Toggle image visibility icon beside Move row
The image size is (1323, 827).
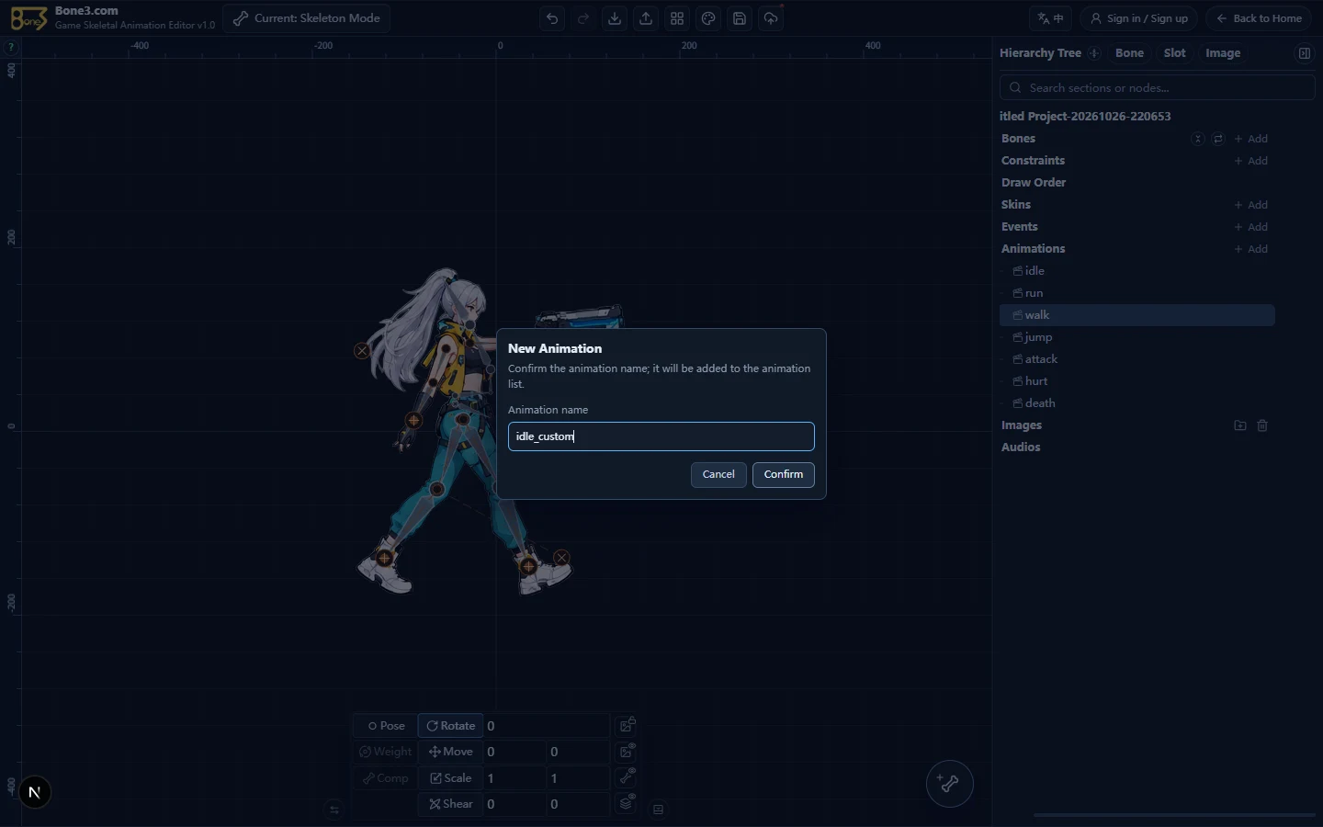pyautogui.click(x=627, y=752)
